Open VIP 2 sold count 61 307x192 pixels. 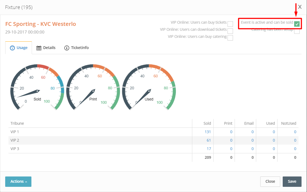[209, 140]
